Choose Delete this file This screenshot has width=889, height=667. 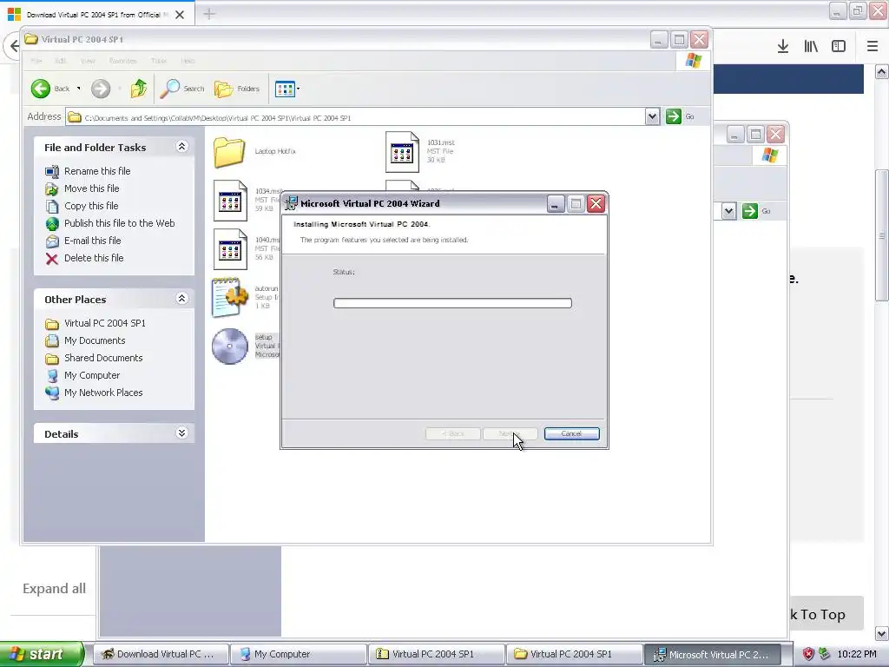[x=94, y=258]
